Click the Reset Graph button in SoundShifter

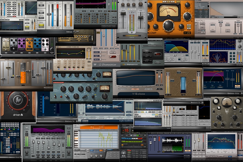[85, 121]
